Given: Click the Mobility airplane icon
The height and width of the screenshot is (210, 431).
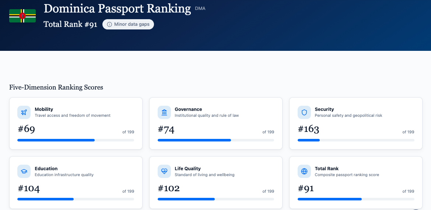Looking at the screenshot, I should pos(24,112).
